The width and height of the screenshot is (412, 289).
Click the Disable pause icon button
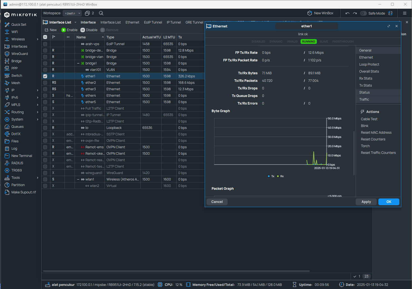[x=89, y=30]
